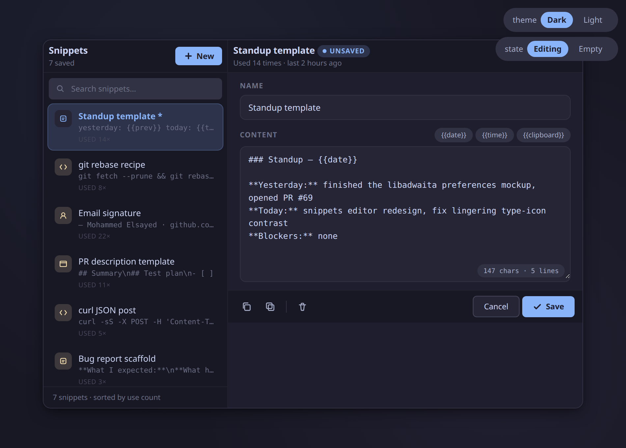Screen dimensions: 626x448
Task: Insert the {{date}} placeholder chip
Action: pos(454,135)
